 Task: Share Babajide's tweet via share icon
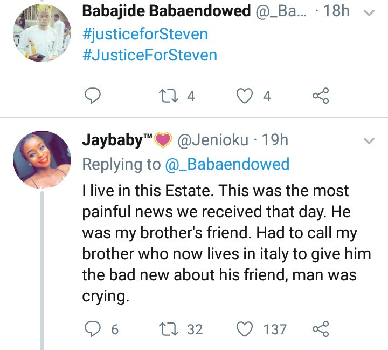(x=321, y=96)
